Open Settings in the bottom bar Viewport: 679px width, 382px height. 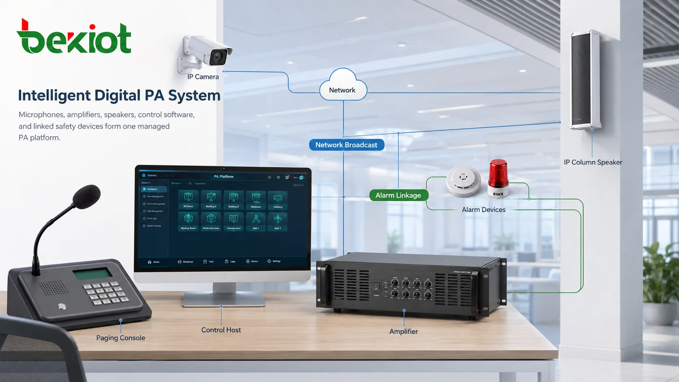(x=274, y=261)
